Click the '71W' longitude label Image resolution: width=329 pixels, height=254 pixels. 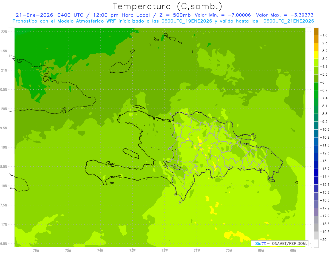197,250
